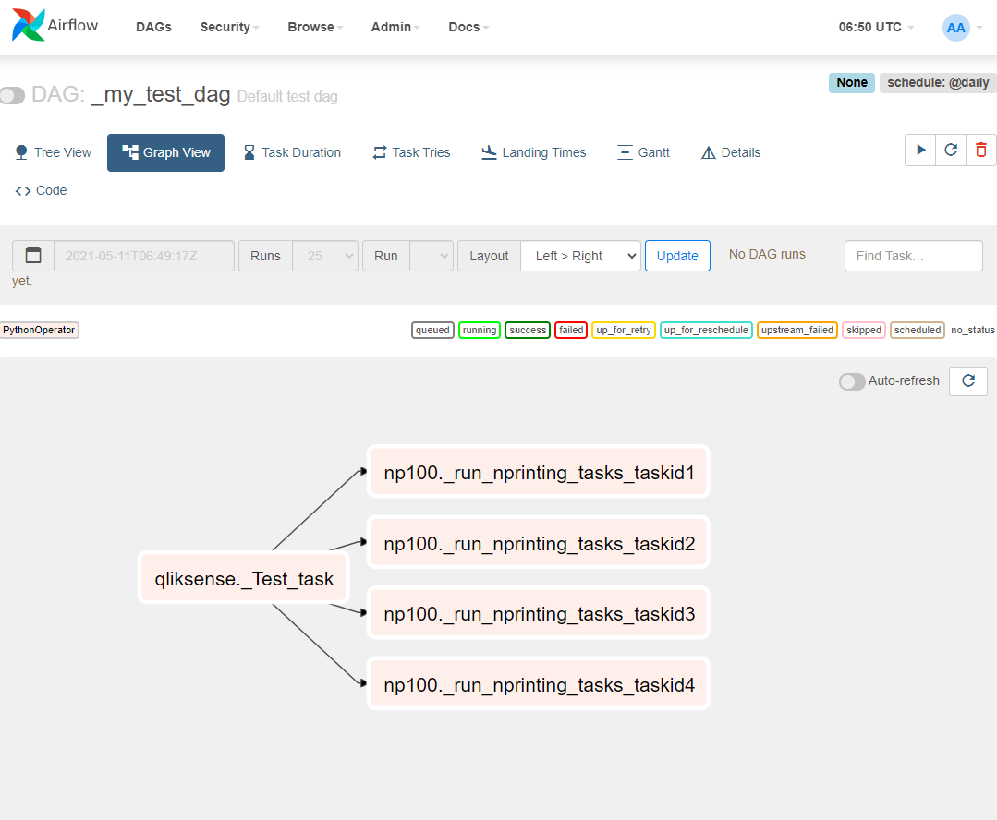Open Code view with the brackets icon
Screen dimensions: 997x820
point(42,190)
